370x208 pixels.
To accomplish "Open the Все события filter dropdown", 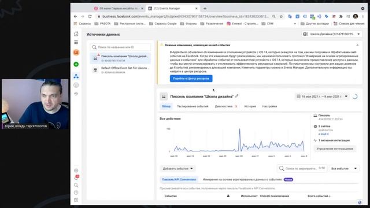I will point(344,169).
